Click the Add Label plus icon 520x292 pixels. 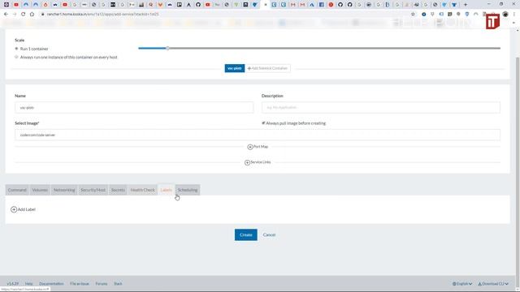[x=14, y=209]
